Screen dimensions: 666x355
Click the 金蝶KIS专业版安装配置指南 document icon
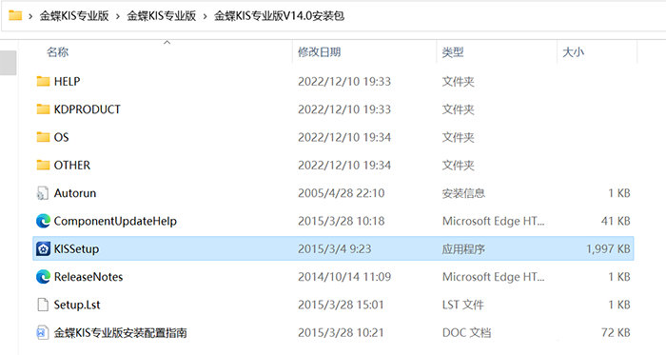point(42,332)
